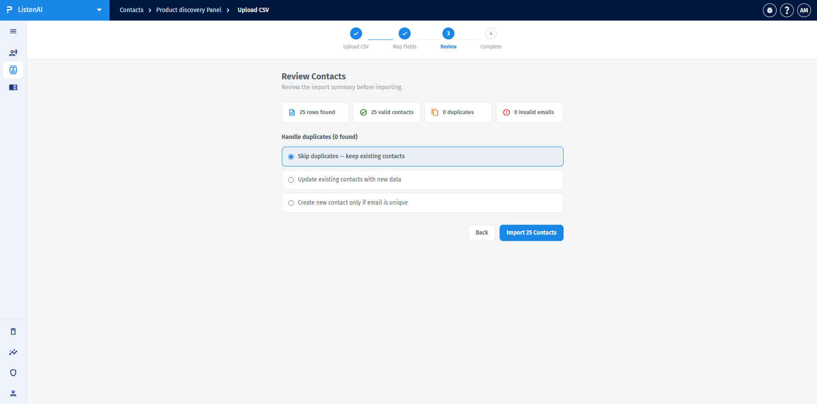Viewport: 817px width, 404px height.
Task: Open the AM account avatar
Action: pyautogui.click(x=804, y=10)
